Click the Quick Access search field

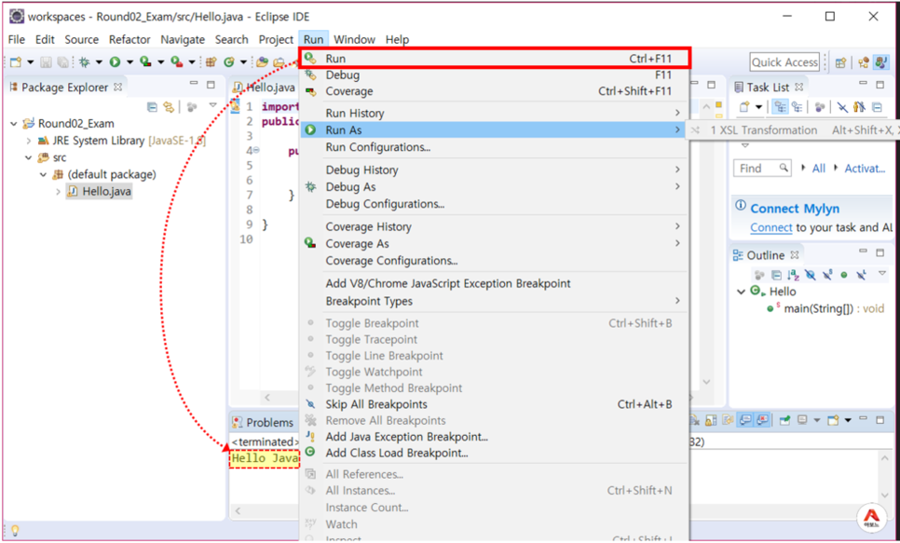[784, 62]
